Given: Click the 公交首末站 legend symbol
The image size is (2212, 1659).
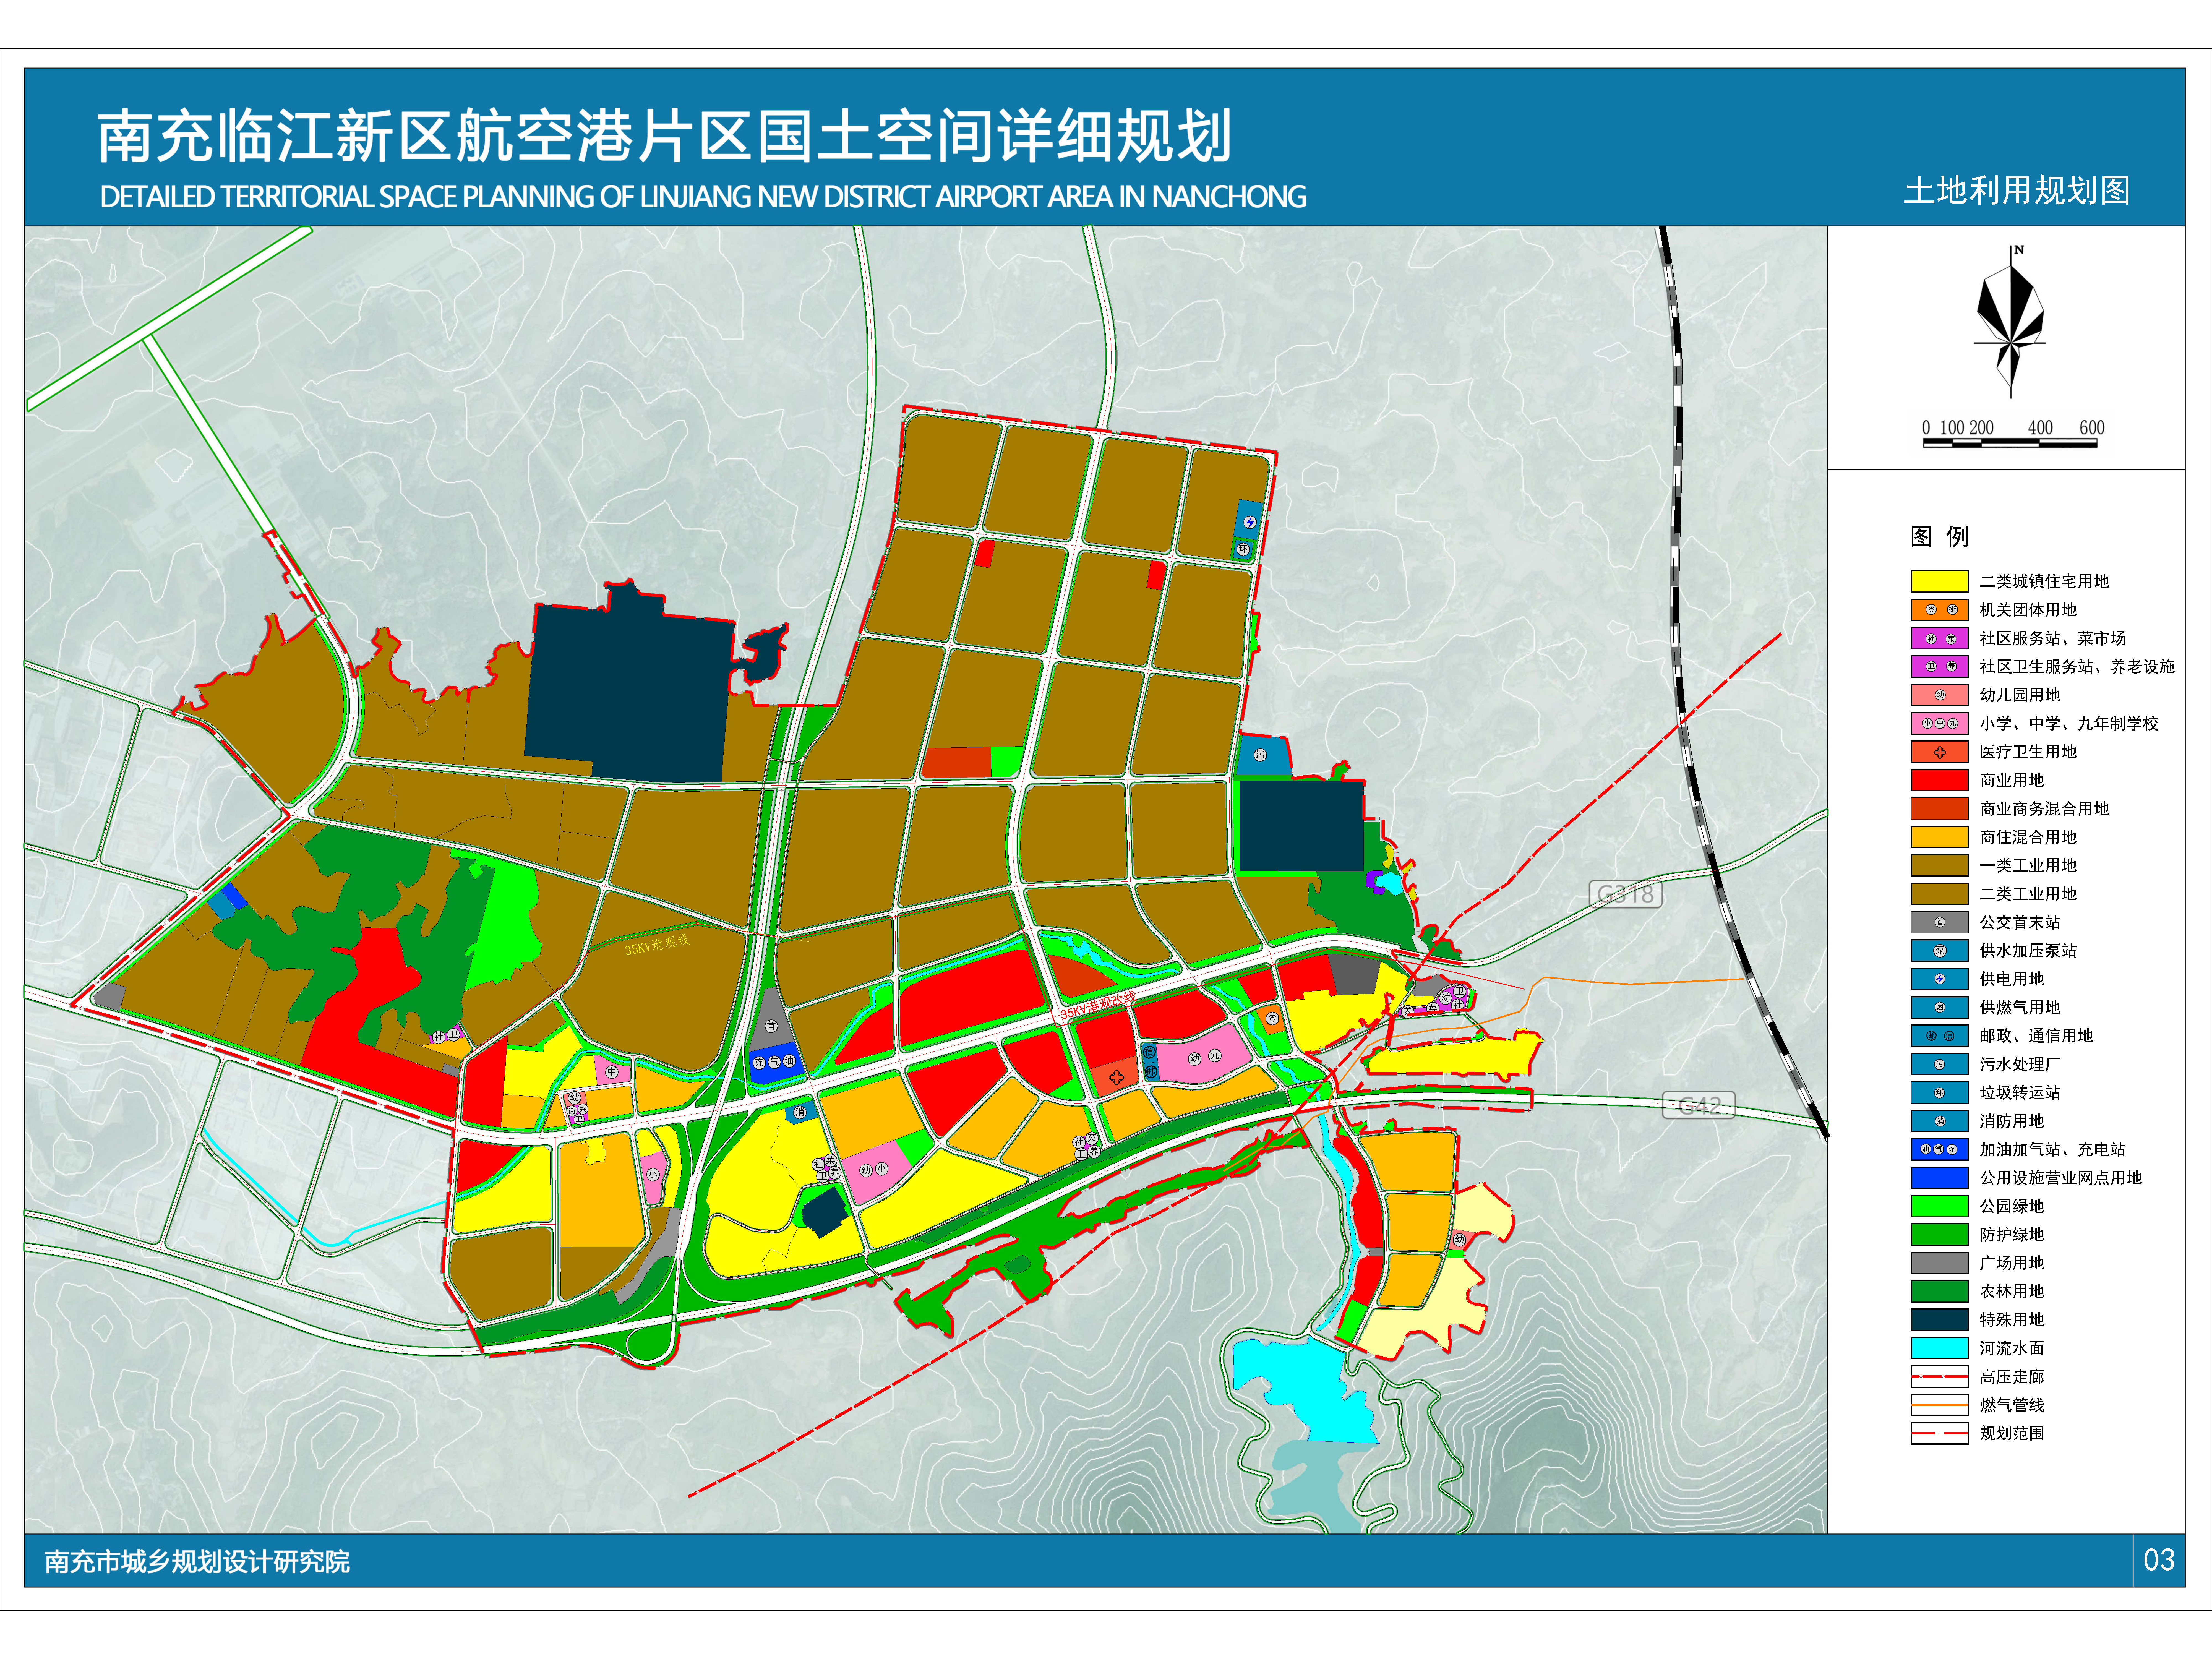Looking at the screenshot, I should coord(1939,922).
